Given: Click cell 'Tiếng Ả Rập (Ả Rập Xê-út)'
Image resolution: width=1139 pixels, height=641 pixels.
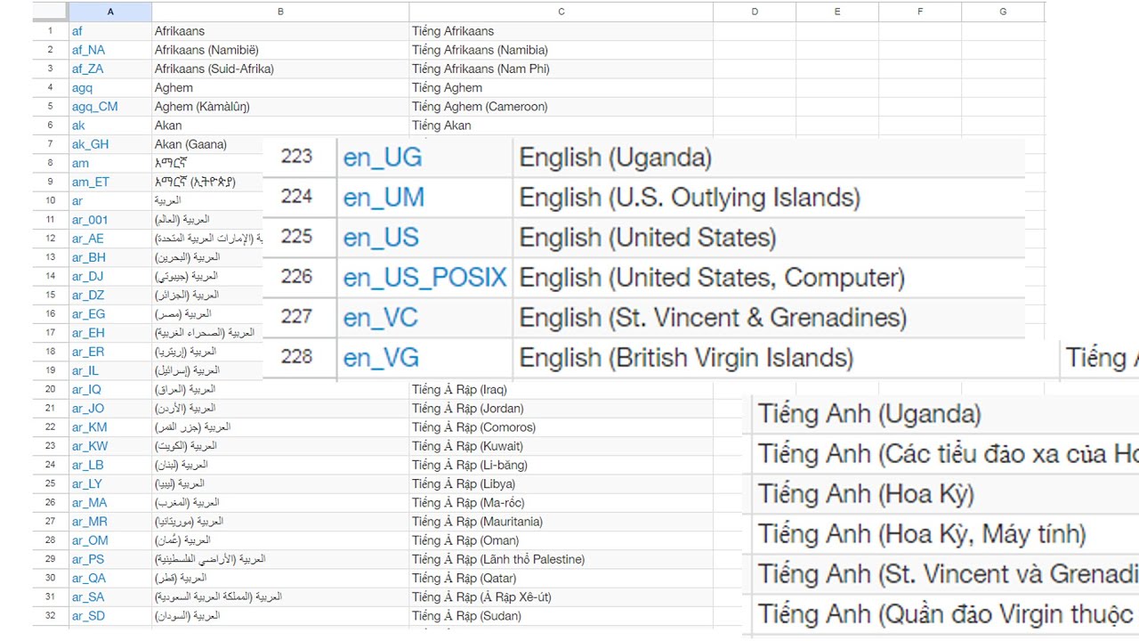Looking at the screenshot, I should 561,597.
